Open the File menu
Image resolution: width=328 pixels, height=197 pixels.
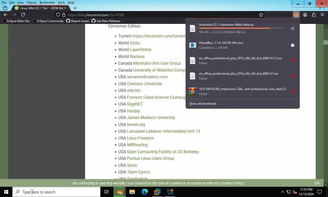tap(4, 2)
